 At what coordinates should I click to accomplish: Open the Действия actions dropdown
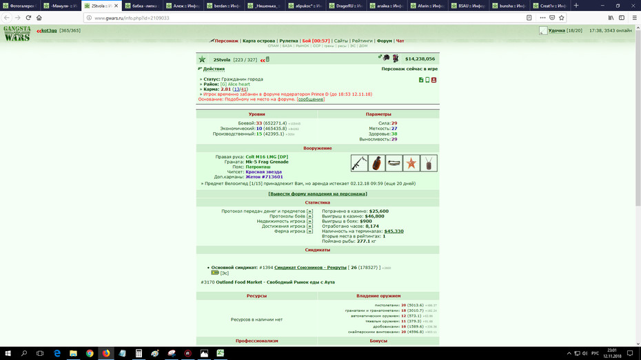tap(214, 69)
